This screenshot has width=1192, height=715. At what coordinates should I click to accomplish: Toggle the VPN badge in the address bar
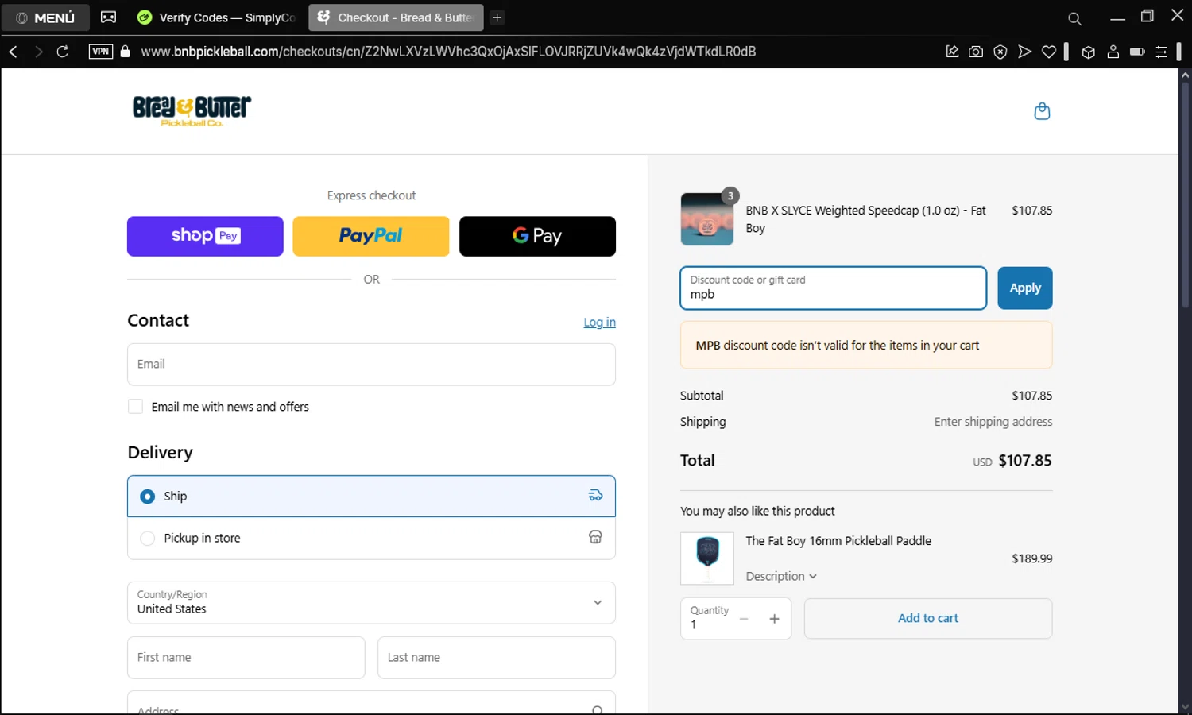coord(101,52)
